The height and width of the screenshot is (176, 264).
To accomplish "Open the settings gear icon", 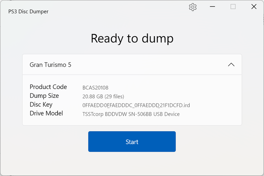I will pyautogui.click(x=193, y=7).
